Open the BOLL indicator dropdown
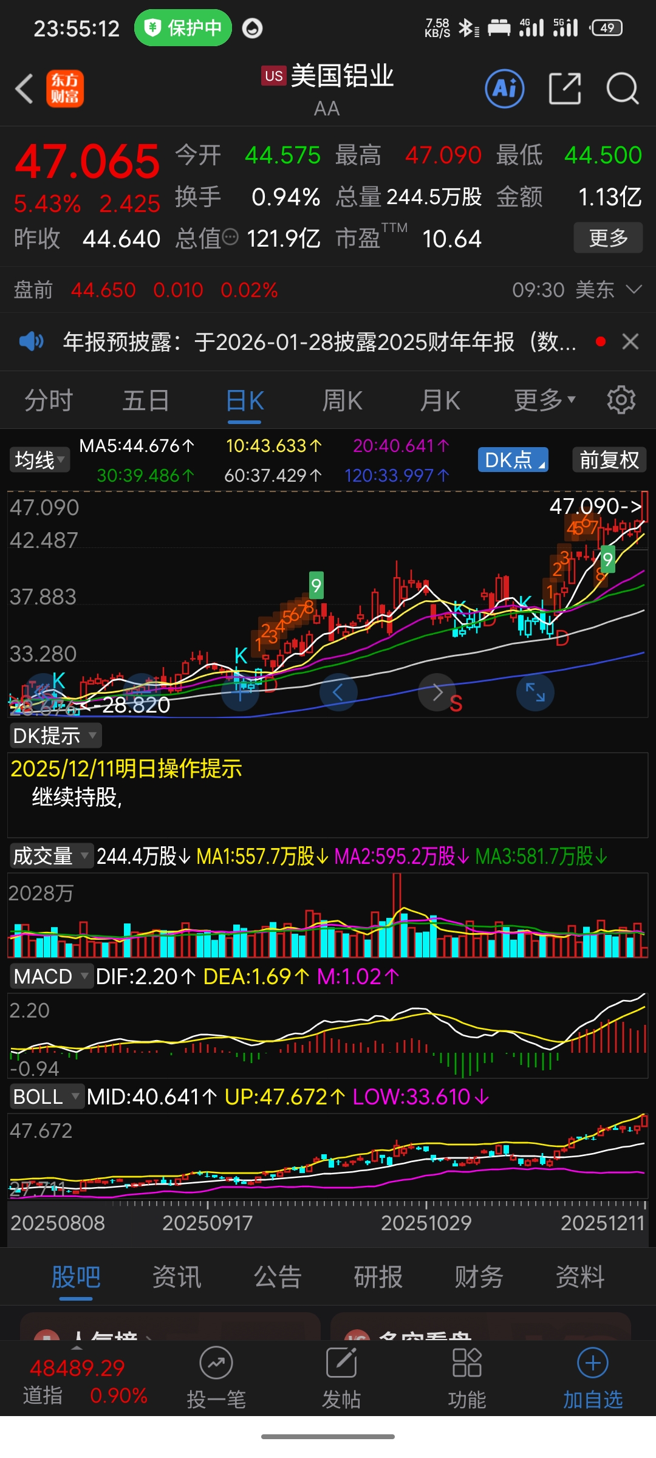 47,1097
